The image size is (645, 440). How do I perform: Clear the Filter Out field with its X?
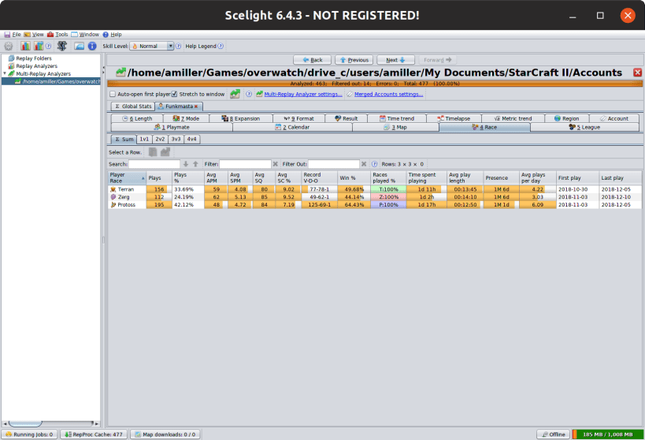pyautogui.click(x=364, y=164)
